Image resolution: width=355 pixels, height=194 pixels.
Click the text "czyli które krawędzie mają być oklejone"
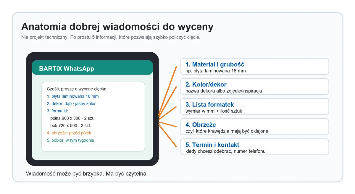pos(227,131)
